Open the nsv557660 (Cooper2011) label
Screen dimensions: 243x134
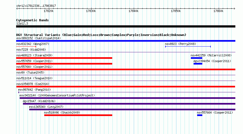[34, 67]
